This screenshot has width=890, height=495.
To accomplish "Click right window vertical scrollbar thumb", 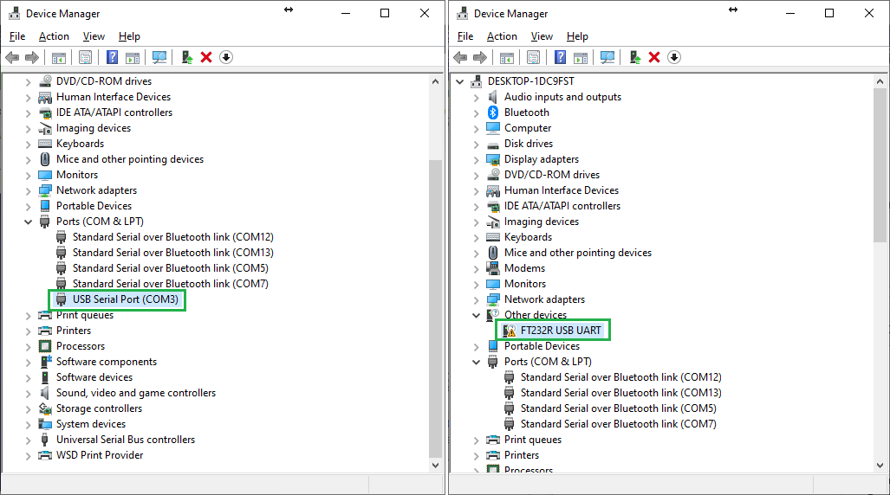I will (x=880, y=165).
